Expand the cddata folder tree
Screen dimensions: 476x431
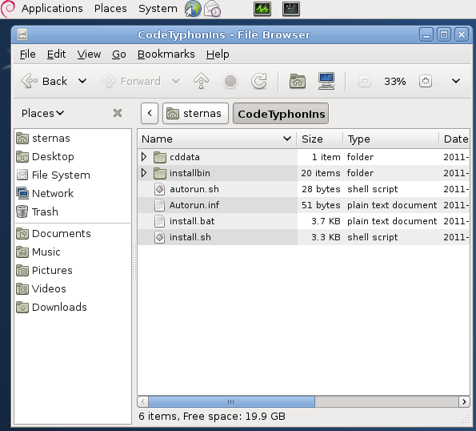(144, 157)
